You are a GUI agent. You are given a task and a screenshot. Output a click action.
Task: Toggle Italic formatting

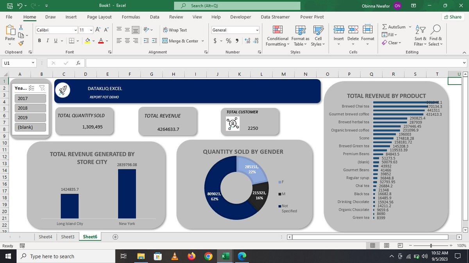coord(48,41)
